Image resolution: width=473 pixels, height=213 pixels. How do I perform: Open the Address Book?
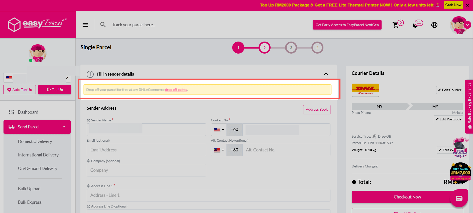tap(317, 110)
